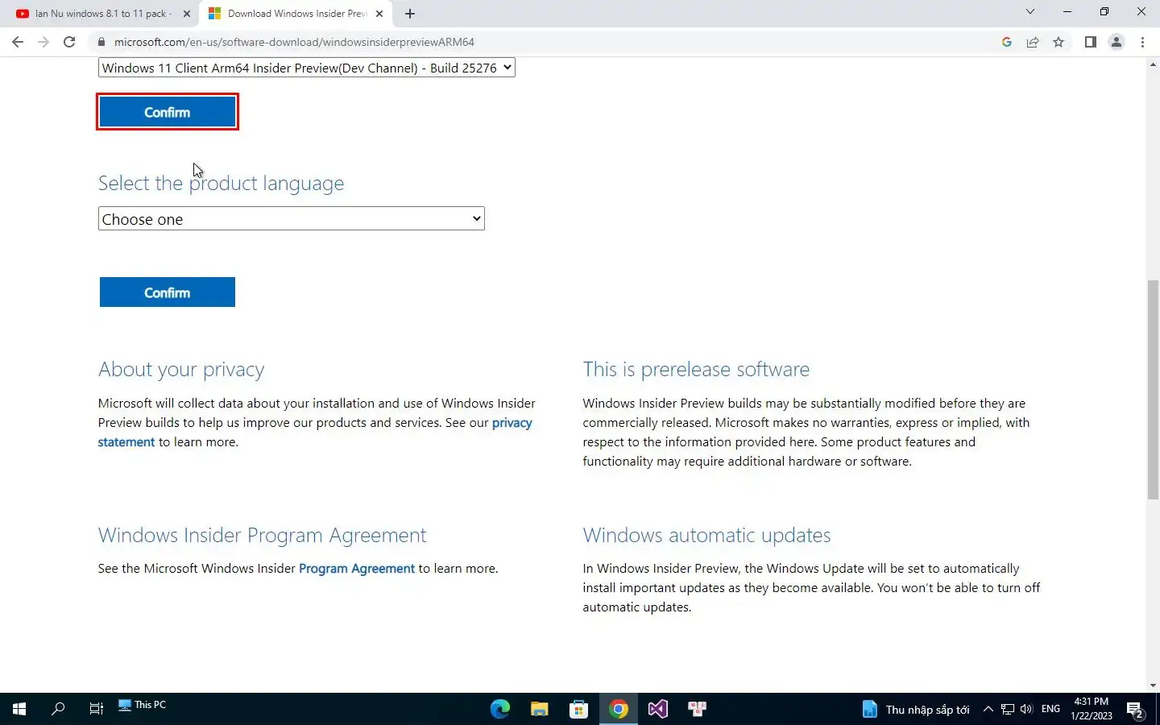1160x725 pixels.
Task: View site information lock icon
Action: (x=101, y=42)
